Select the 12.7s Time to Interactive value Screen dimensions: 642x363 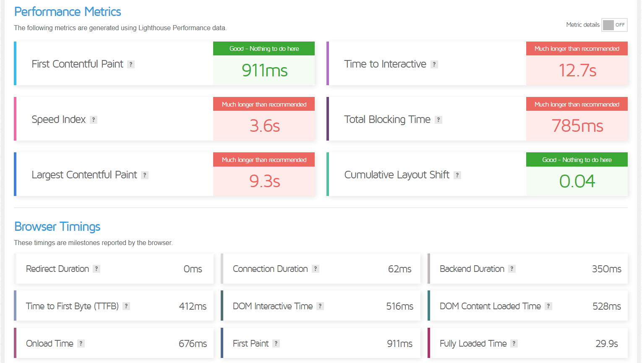577,71
